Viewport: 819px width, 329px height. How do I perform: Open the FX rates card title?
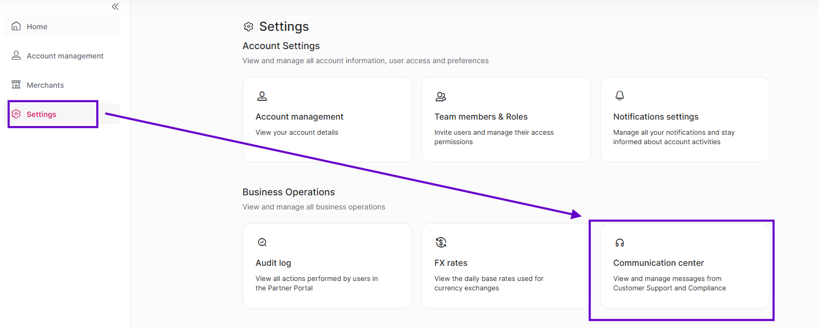[x=451, y=263]
